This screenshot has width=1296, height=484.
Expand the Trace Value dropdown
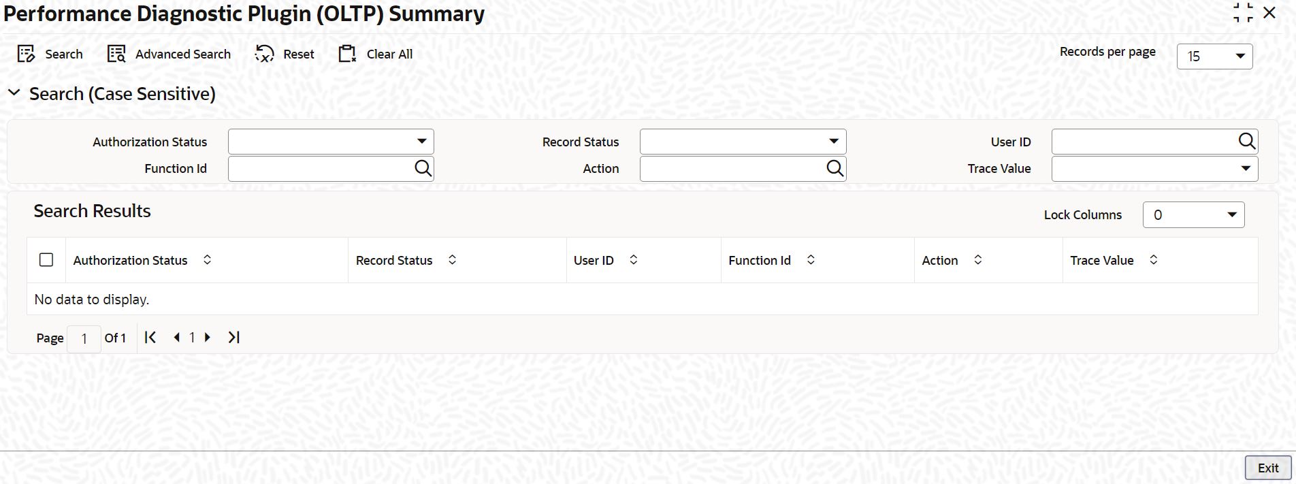click(x=1245, y=168)
